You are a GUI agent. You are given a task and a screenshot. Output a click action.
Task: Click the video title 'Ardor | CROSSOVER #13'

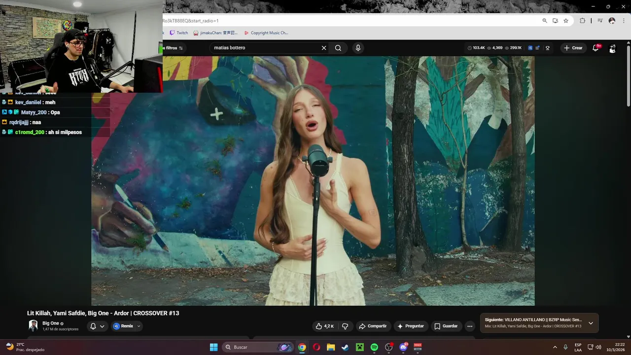(x=103, y=313)
